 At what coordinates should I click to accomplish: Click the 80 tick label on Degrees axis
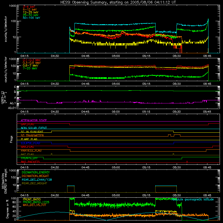[14, 202]
